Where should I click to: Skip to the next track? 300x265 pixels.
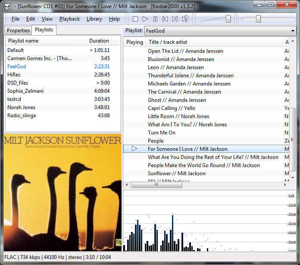click(175, 19)
